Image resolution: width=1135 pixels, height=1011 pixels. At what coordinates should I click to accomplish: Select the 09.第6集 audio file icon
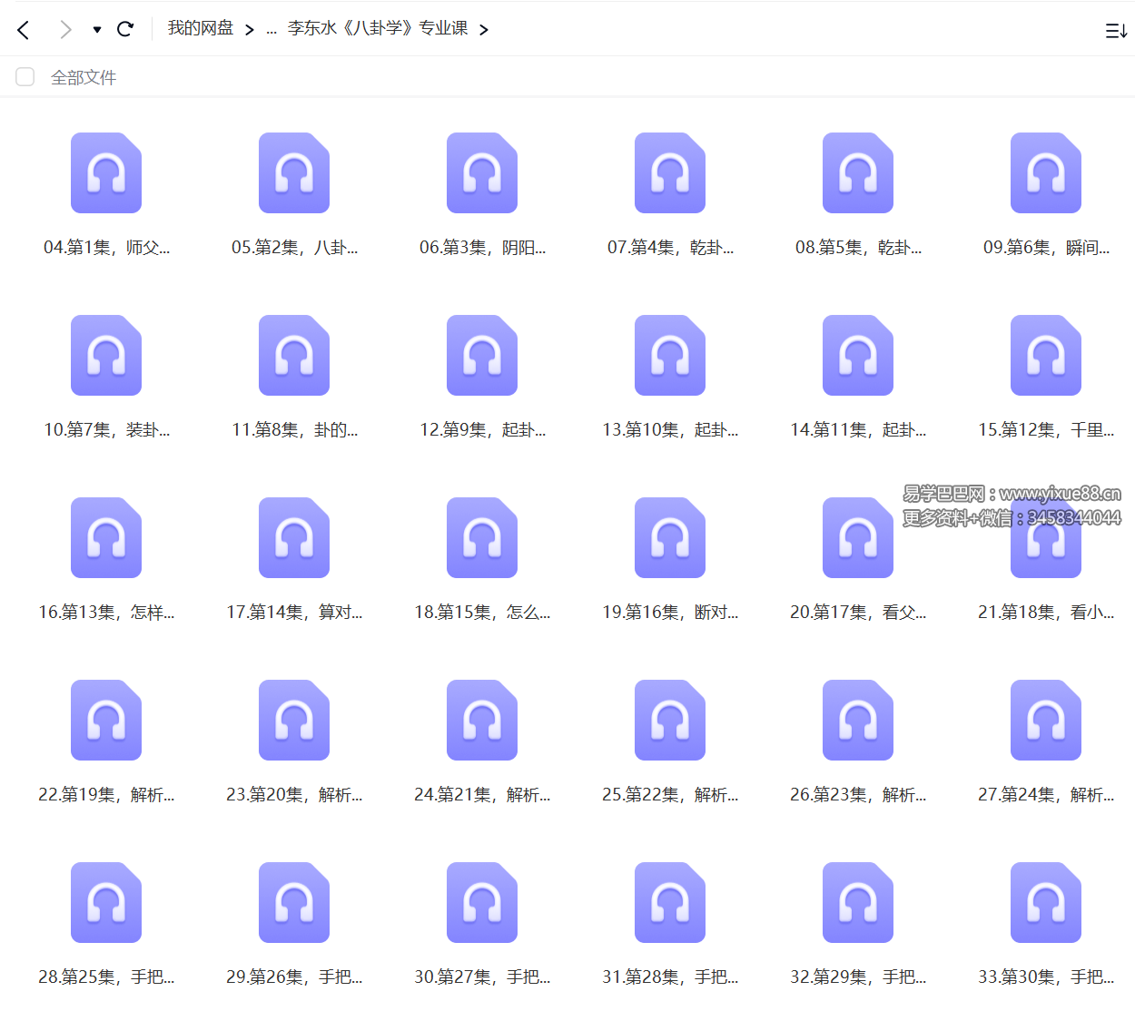point(1046,173)
